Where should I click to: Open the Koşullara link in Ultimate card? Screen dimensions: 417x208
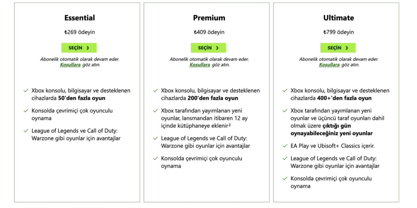(329, 65)
